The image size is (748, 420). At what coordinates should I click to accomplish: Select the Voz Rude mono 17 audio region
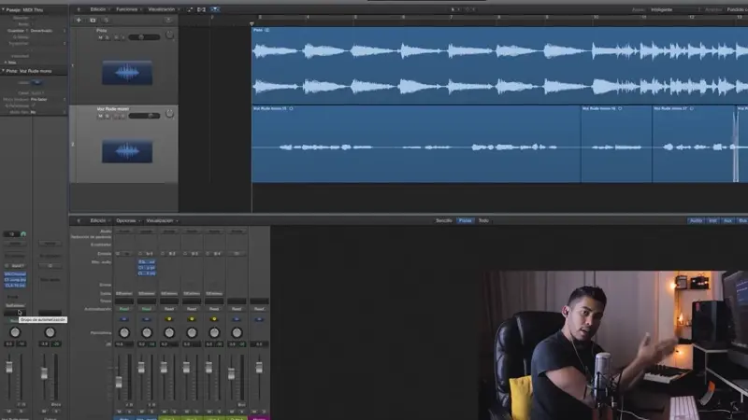pyautogui.click(x=693, y=144)
